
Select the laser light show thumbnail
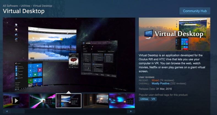coord(42,101)
